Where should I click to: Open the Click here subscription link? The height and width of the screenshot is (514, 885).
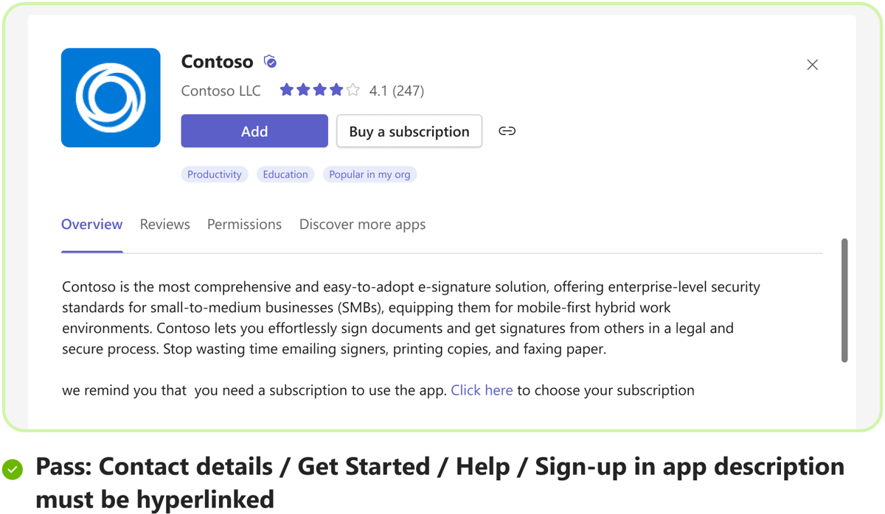[x=482, y=390]
